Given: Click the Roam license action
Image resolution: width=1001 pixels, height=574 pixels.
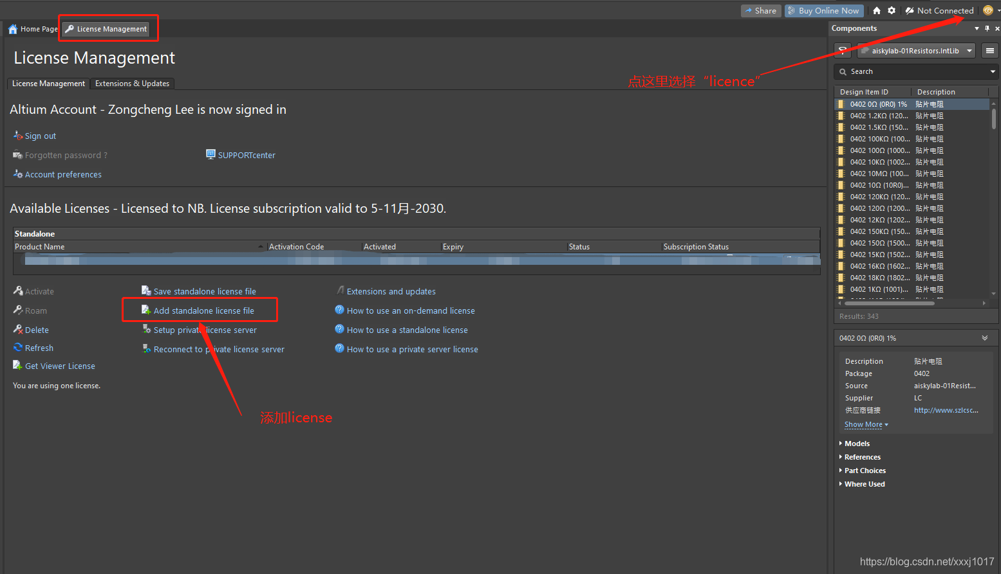Looking at the screenshot, I should [x=35, y=310].
